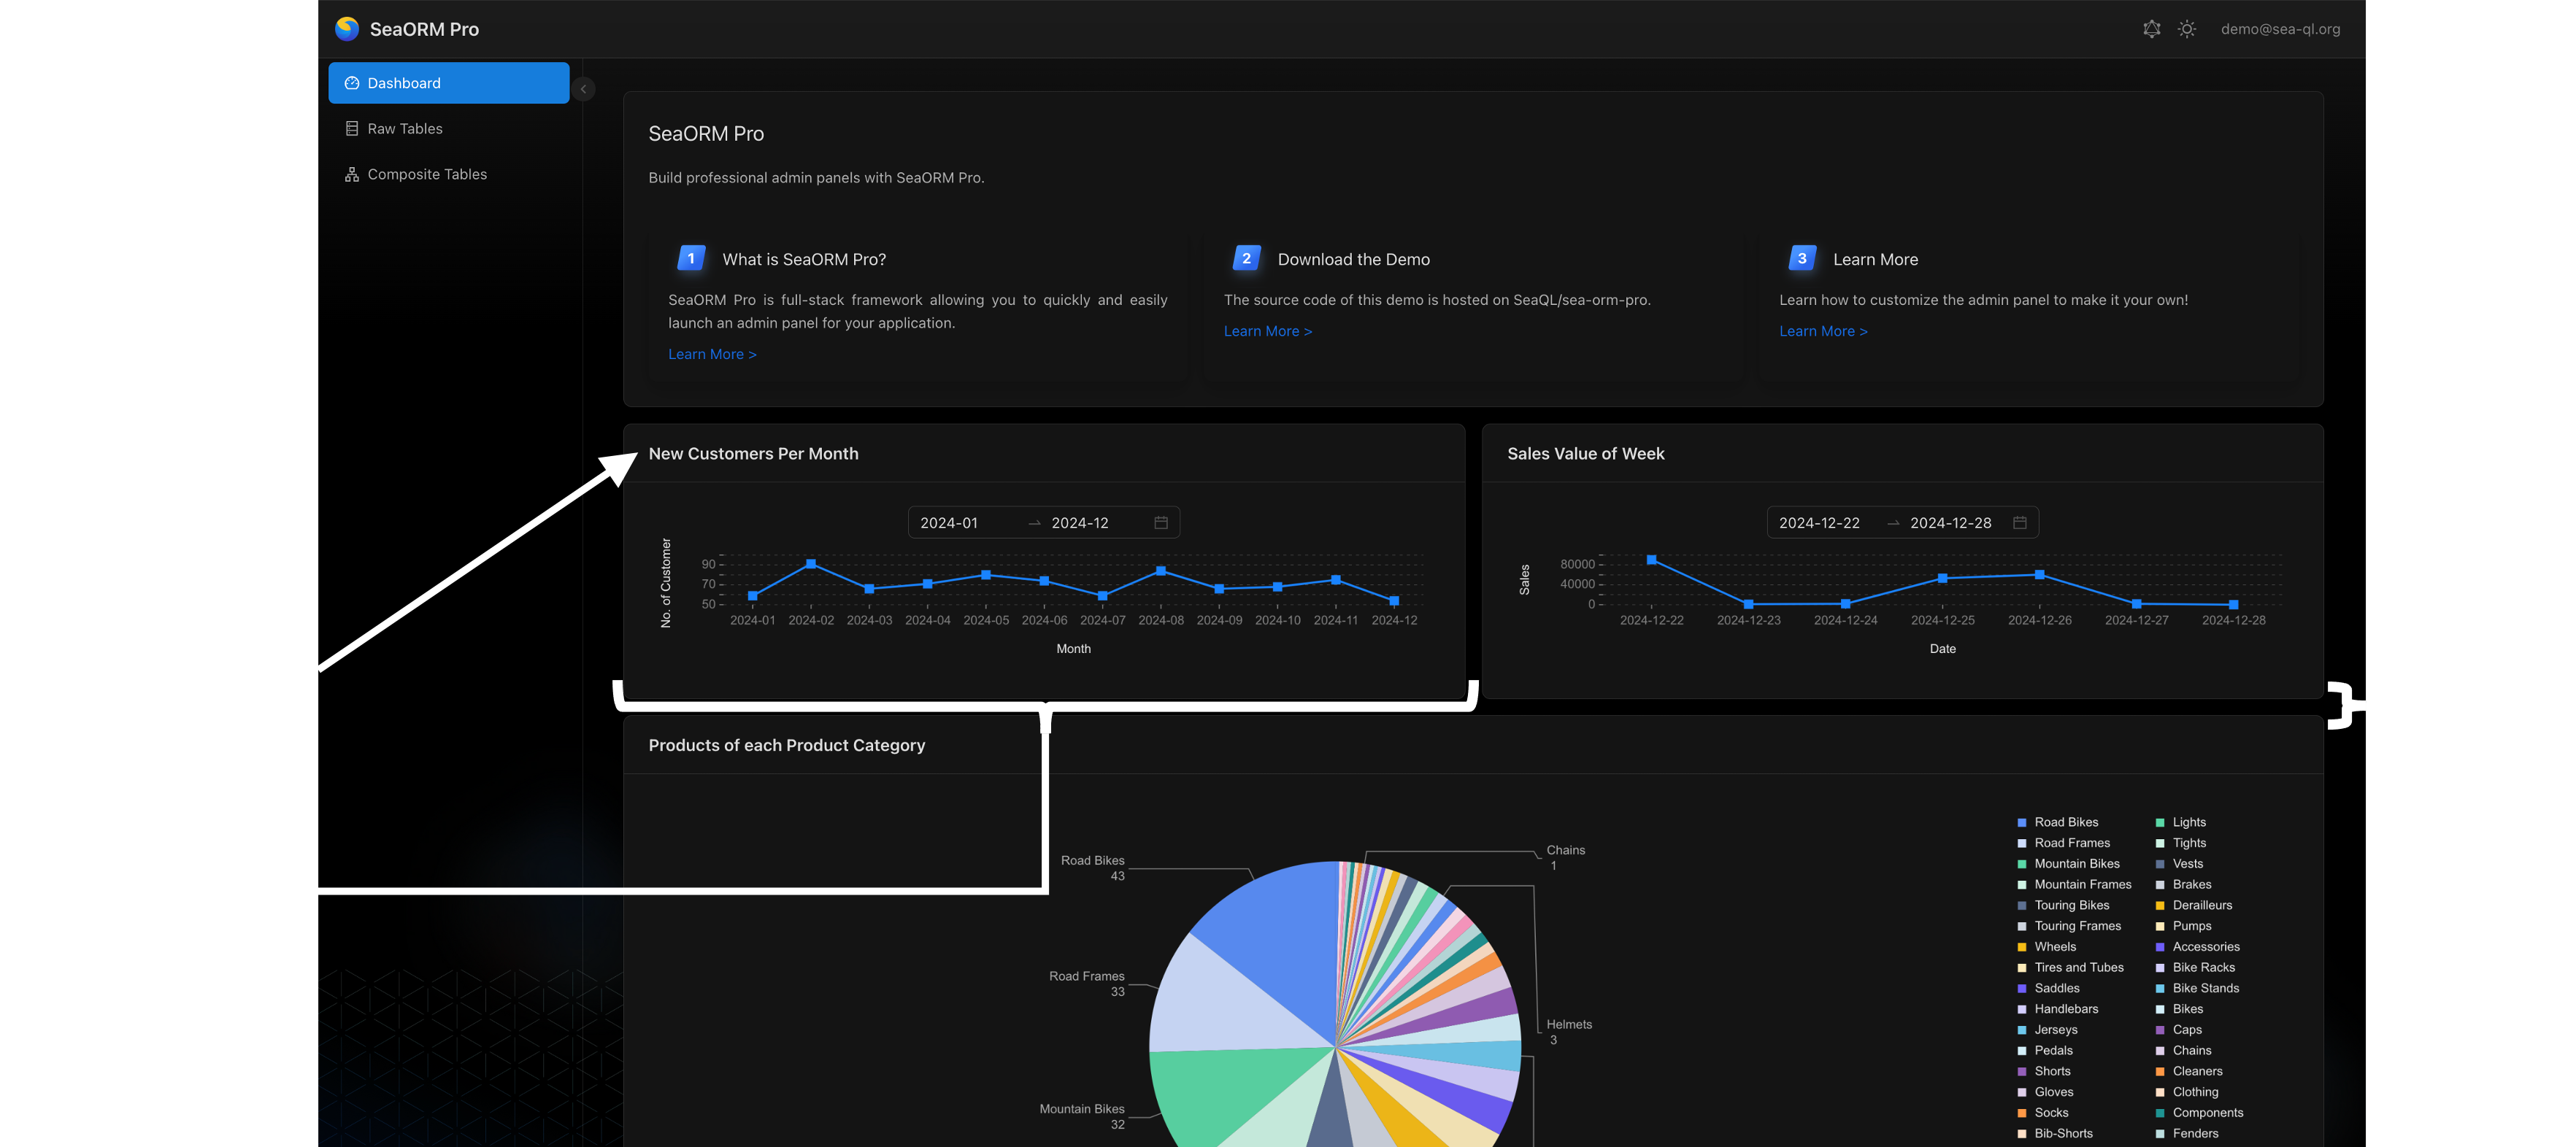The width and height of the screenshot is (2576, 1147).
Task: Toggle the Mountain Bikes legend entry
Action: coord(2076,863)
